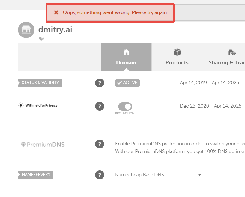The width and height of the screenshot is (245, 197).
Task: Click the WithheldforPrivacy logo
Action: [38, 105]
